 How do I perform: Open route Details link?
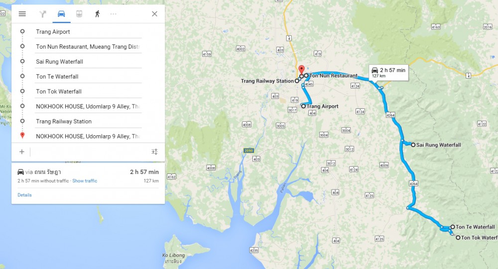(x=24, y=195)
